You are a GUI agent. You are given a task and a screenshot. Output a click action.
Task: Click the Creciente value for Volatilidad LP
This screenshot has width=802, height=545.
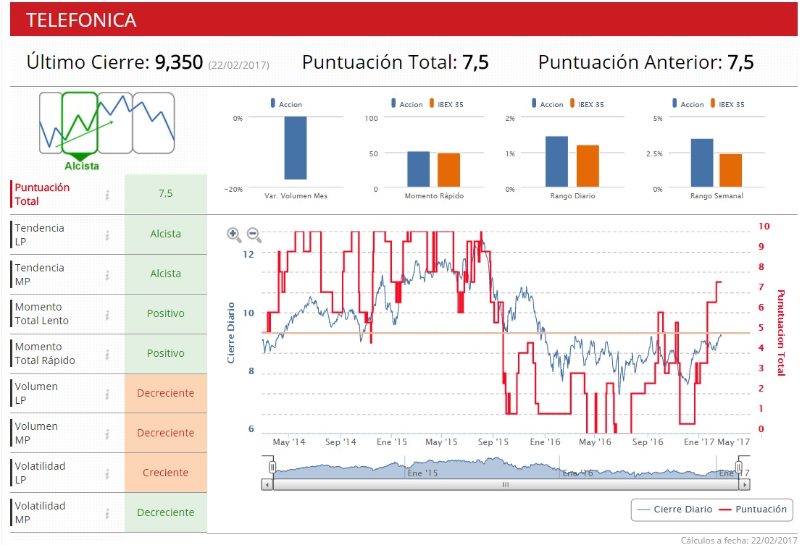[166, 473]
